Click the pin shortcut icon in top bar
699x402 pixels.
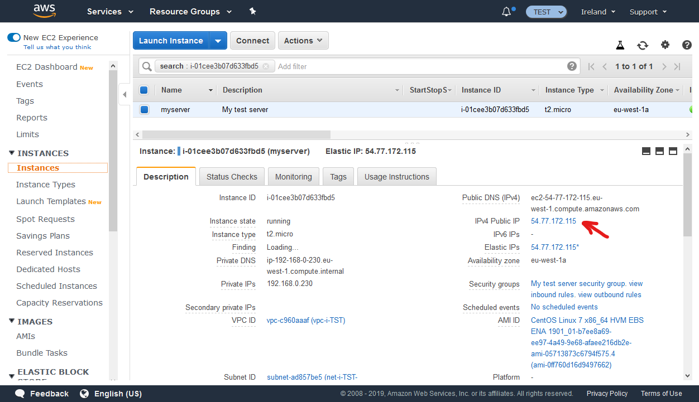tap(252, 11)
